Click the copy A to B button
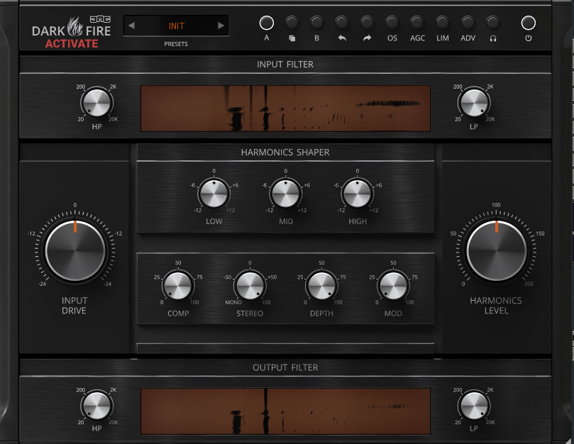The width and height of the screenshot is (574, 444). [292, 23]
